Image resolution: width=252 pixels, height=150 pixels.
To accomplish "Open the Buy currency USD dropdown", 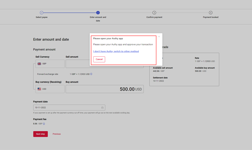I will [x=50, y=89].
